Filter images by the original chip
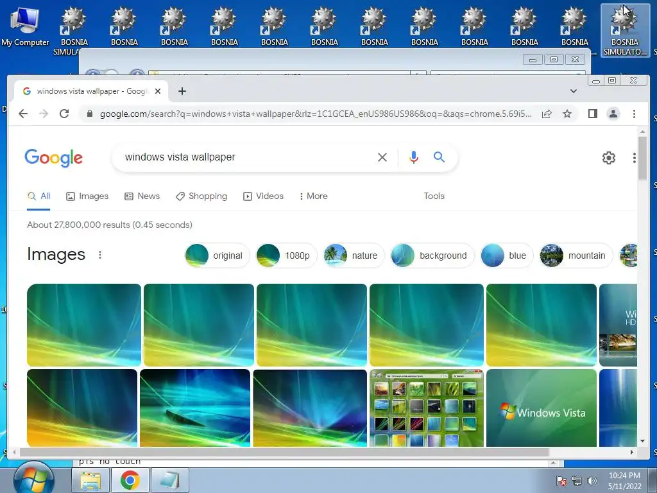This screenshot has width=657, height=493. pos(217,255)
